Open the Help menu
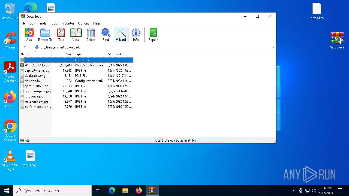This screenshot has width=349, height=196. [97, 23]
